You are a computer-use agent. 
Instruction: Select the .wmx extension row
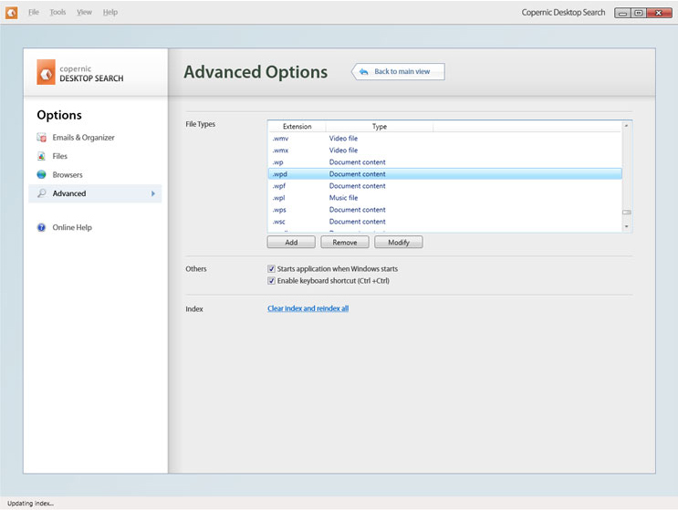click(445, 151)
